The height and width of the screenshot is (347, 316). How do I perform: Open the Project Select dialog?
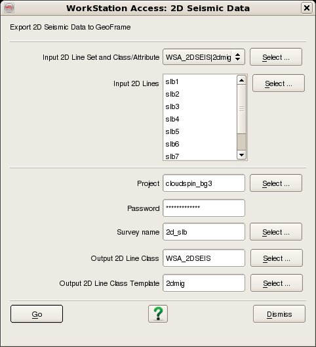(x=276, y=183)
